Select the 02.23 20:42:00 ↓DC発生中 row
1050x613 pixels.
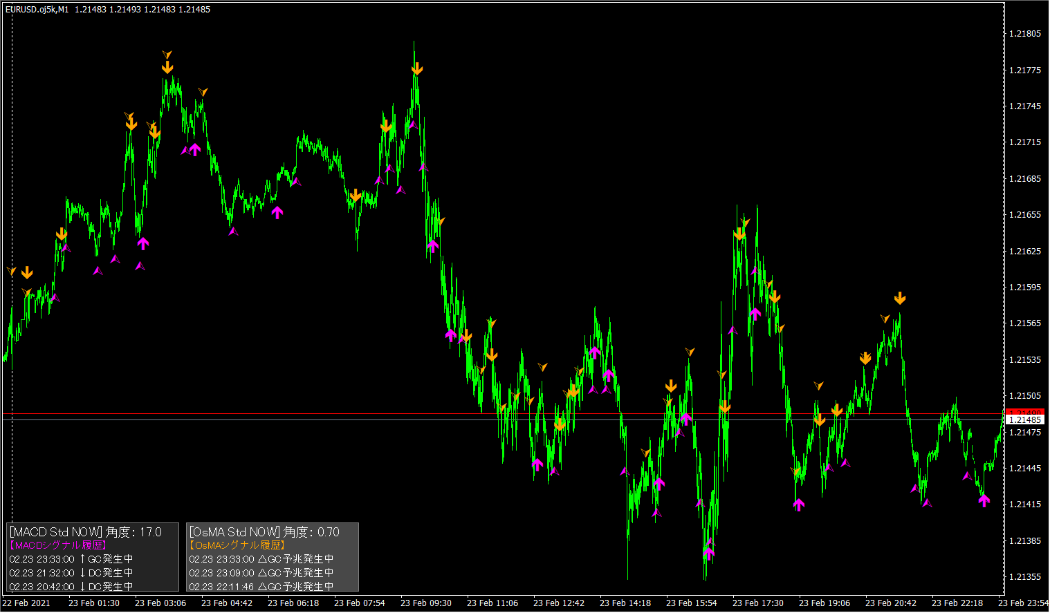pyautogui.click(x=71, y=587)
